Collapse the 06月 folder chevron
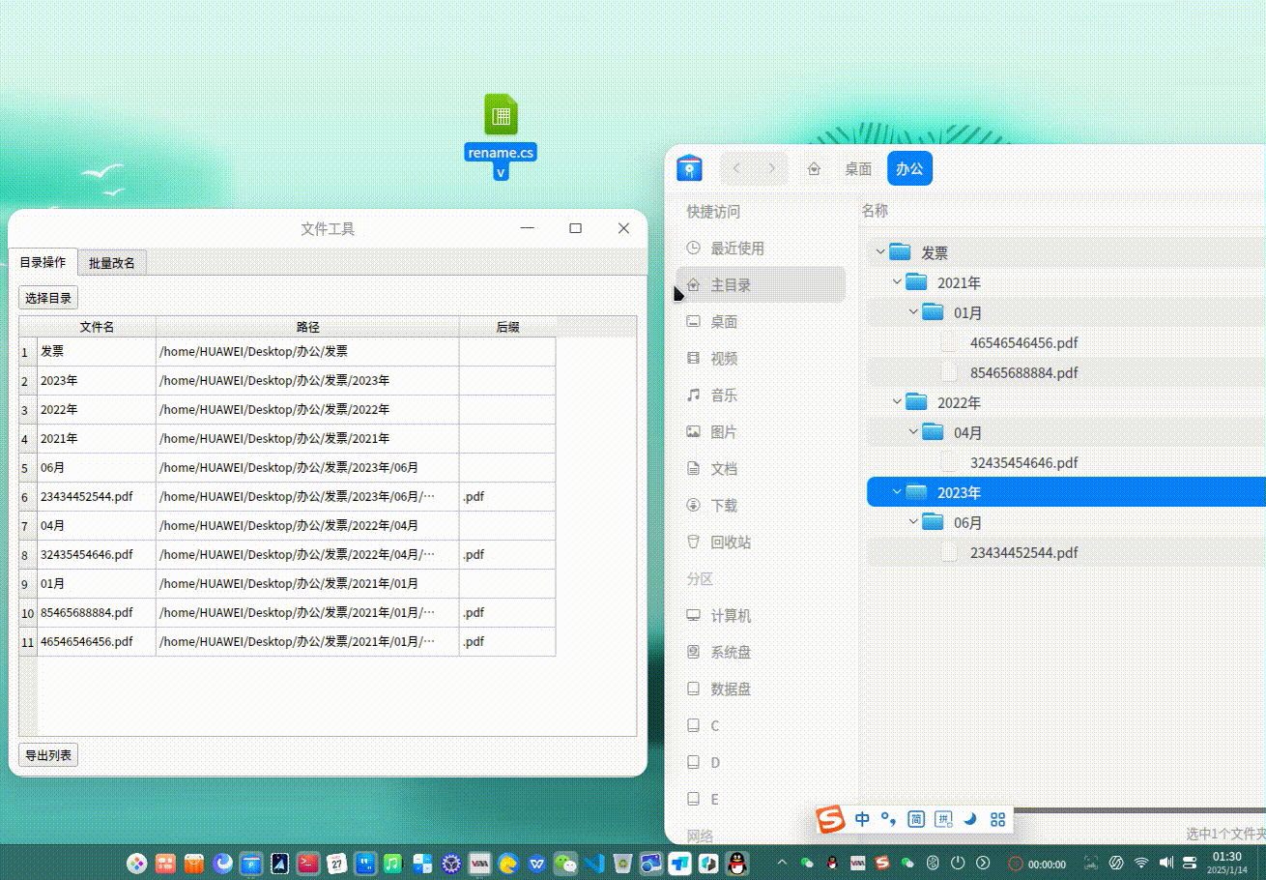1266x880 pixels. (x=913, y=522)
